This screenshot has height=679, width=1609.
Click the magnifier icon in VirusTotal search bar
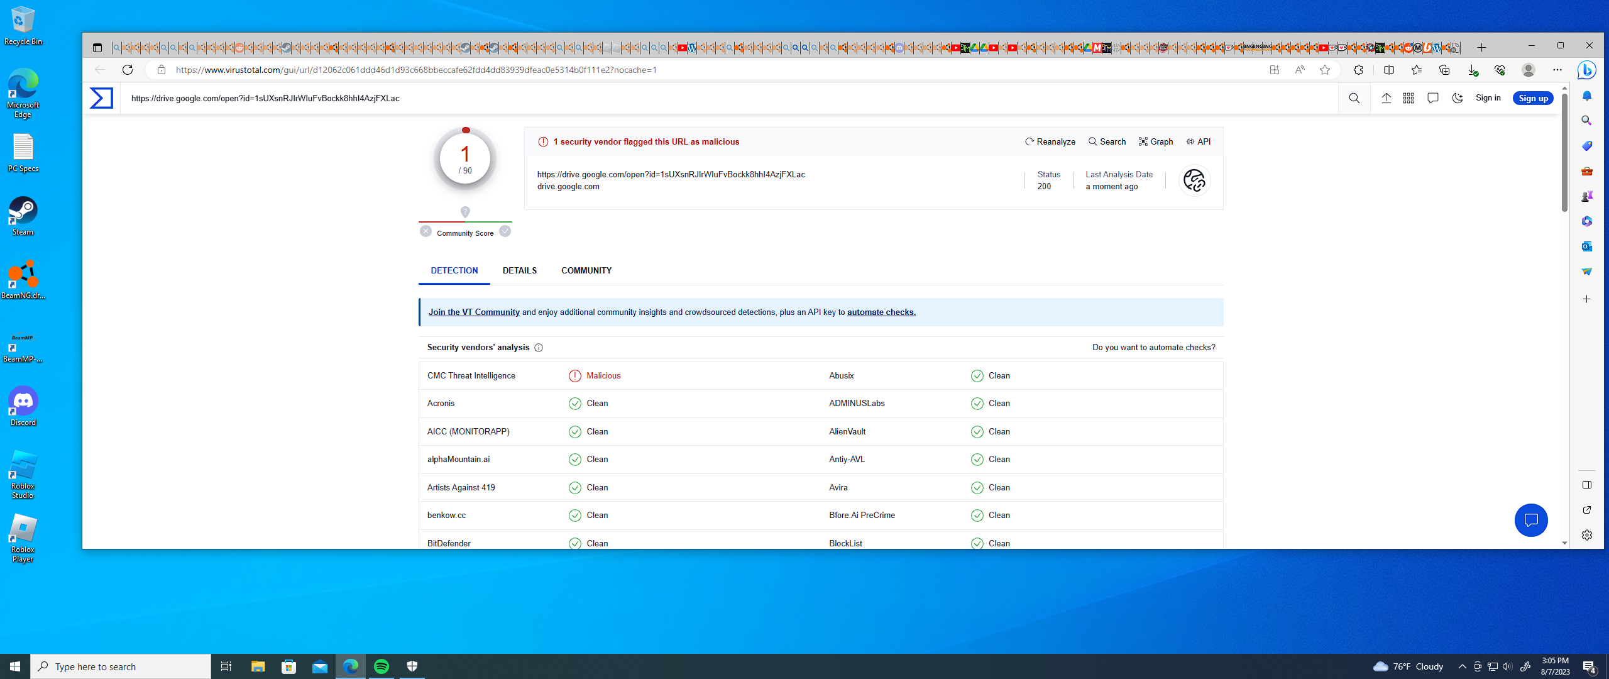[x=1354, y=98]
